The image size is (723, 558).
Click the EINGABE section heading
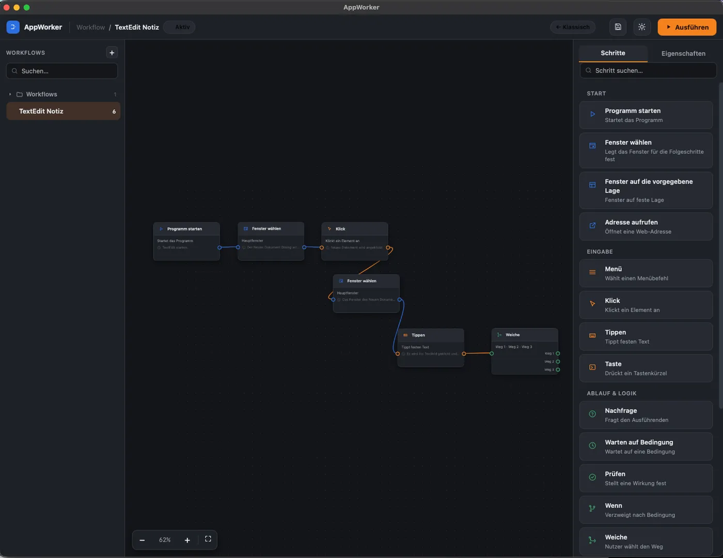(x=600, y=252)
